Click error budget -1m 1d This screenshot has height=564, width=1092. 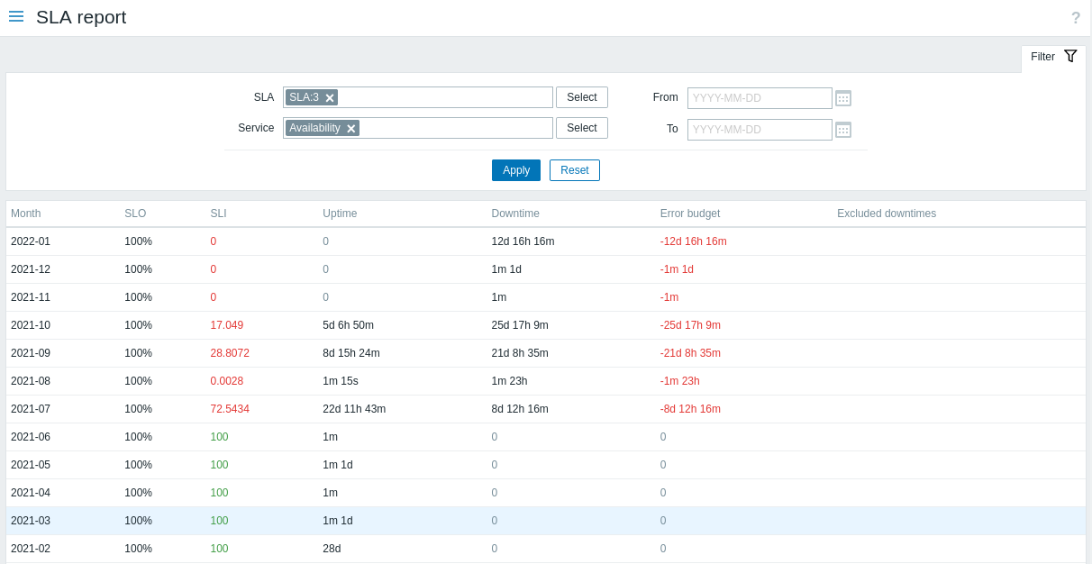point(677,269)
